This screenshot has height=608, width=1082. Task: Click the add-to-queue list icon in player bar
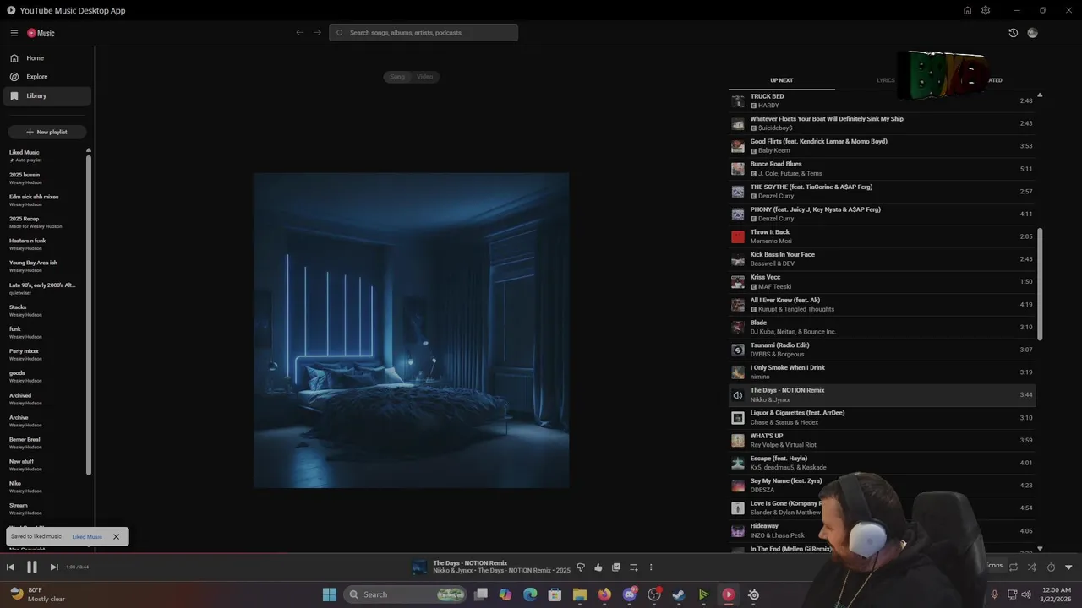tap(633, 567)
